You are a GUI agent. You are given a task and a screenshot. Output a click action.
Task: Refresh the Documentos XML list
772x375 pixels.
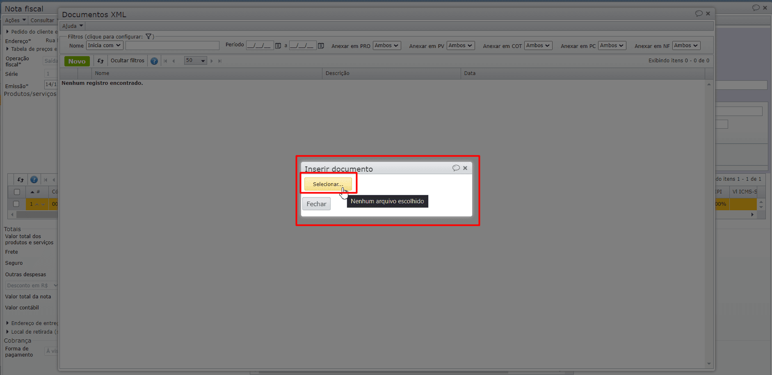pos(100,61)
